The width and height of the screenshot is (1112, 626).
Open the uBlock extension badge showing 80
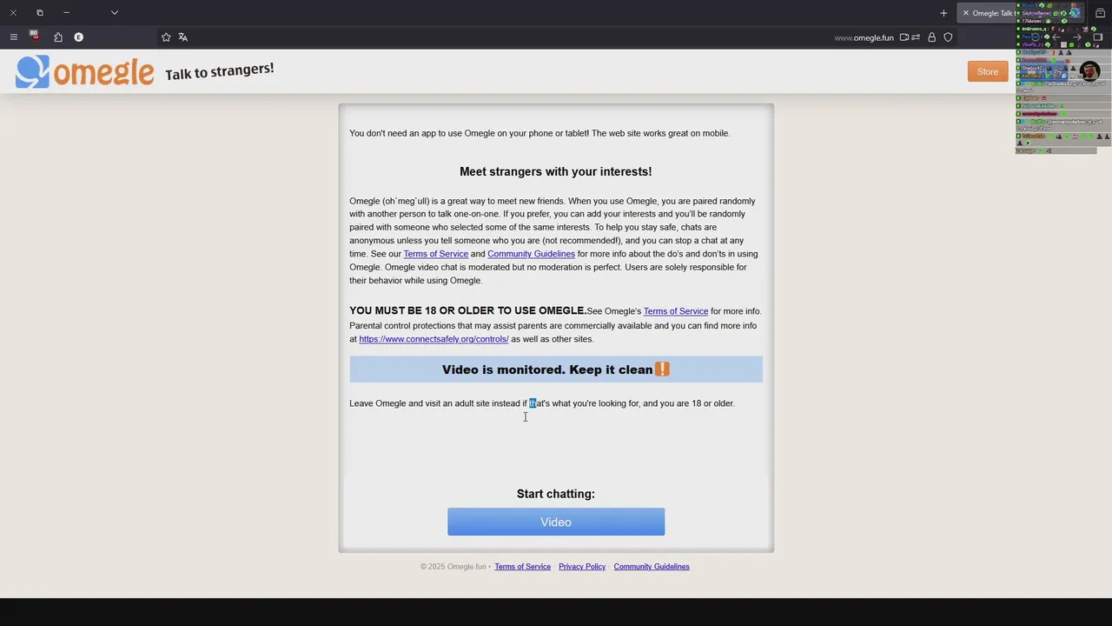(x=34, y=37)
